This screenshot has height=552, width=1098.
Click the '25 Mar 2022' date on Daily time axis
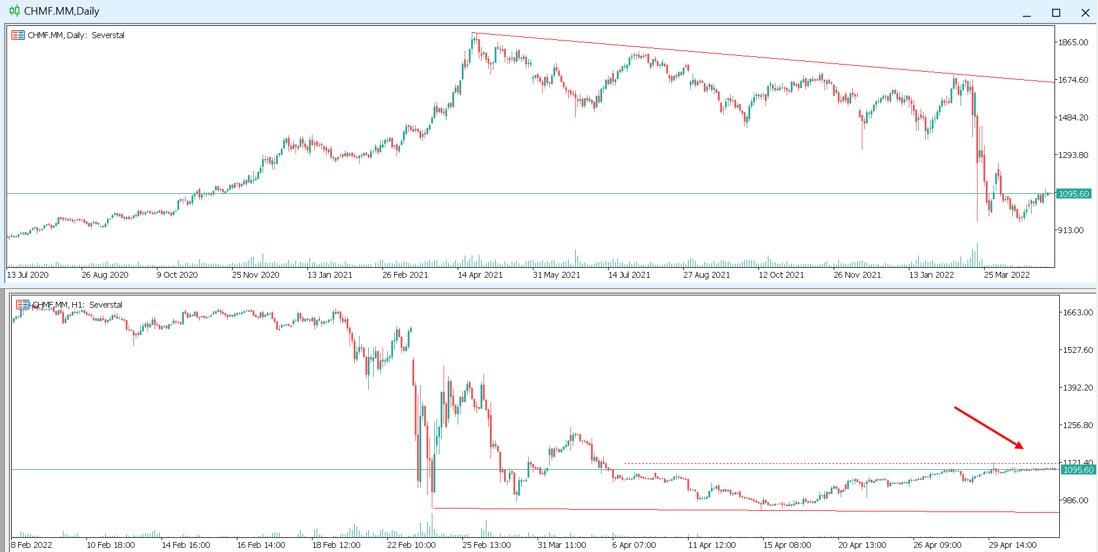1007,275
